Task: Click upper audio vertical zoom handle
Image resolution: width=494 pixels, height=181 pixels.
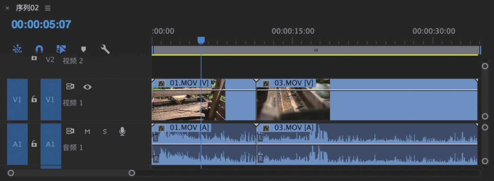Action: coord(485,127)
